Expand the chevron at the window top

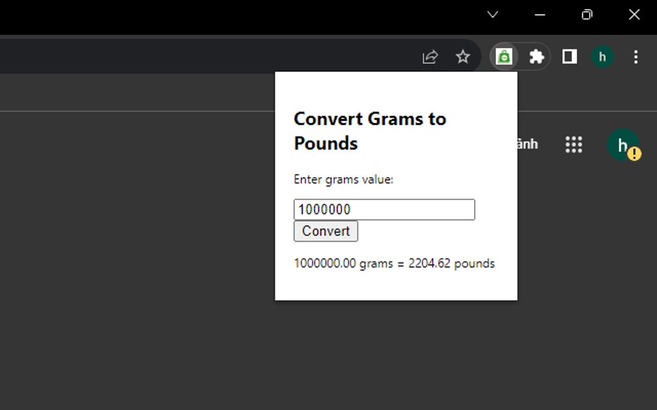(493, 14)
